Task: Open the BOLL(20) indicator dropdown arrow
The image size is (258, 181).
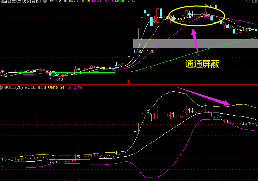Action: [x=1, y=88]
